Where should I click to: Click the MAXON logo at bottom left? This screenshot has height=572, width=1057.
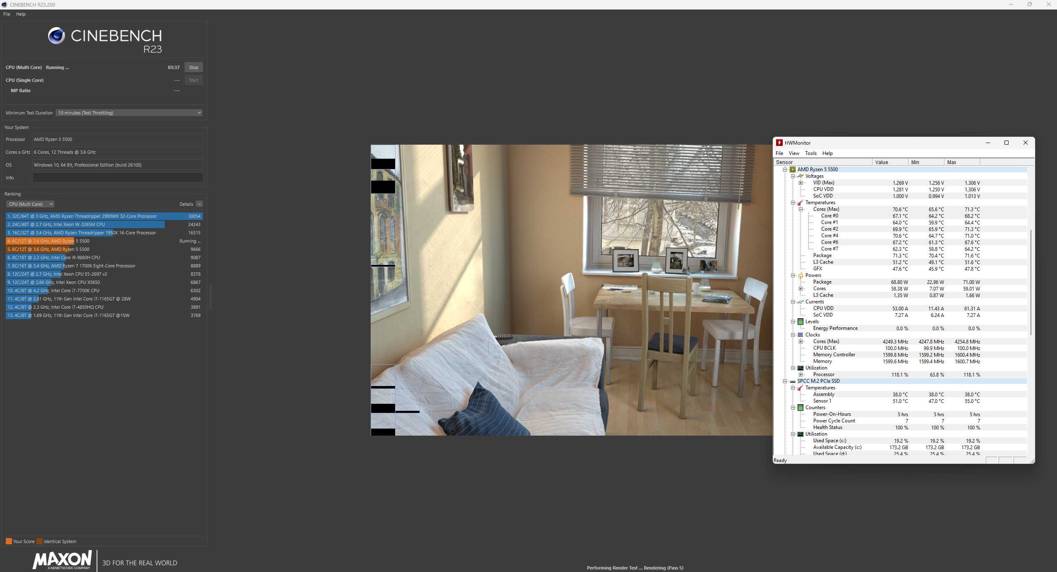[62, 560]
